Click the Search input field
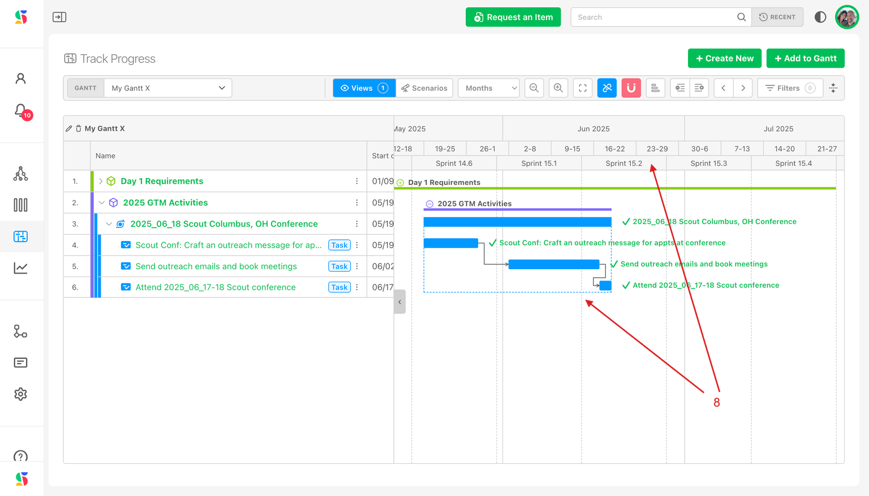This screenshot has height=496, width=869. [653, 17]
